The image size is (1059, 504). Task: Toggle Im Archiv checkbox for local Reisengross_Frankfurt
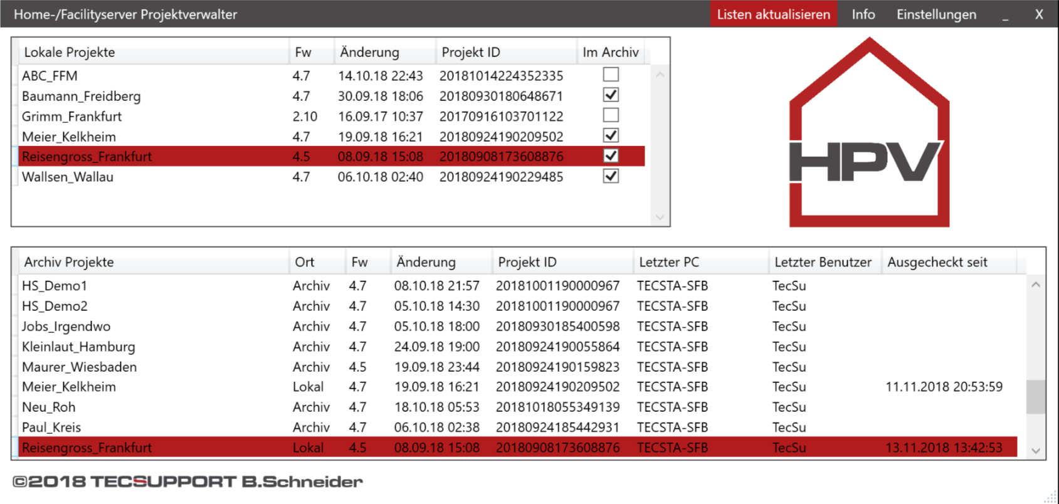(x=611, y=155)
